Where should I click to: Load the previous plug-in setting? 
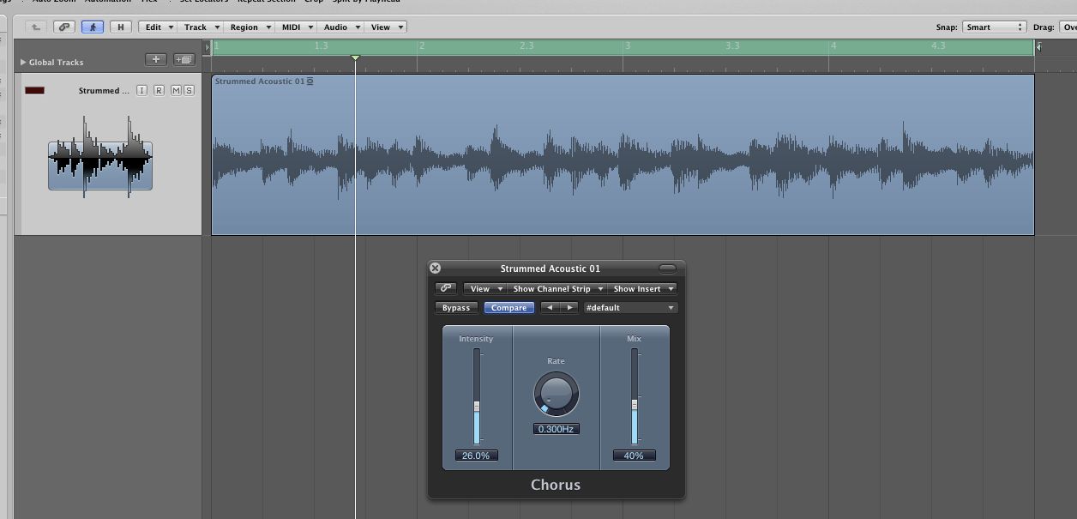[550, 308]
